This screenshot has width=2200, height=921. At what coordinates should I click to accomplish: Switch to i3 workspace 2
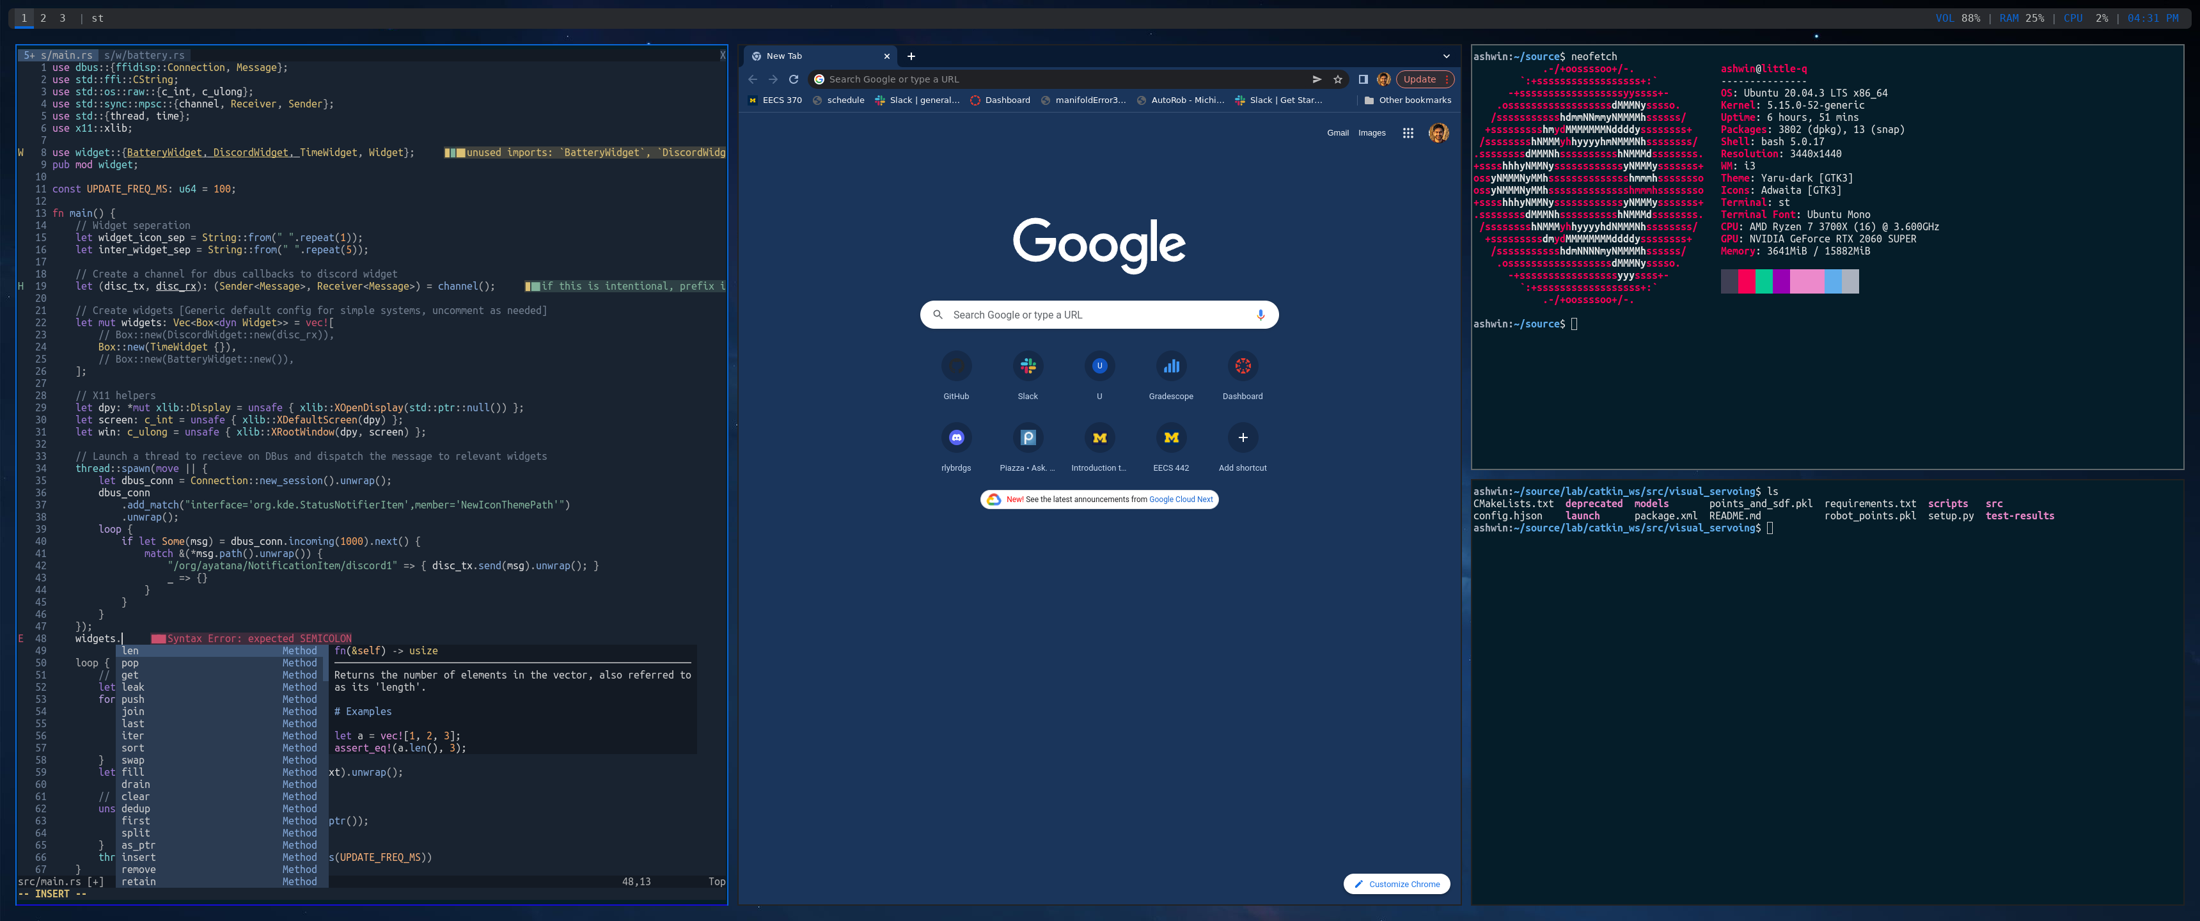[x=43, y=18]
